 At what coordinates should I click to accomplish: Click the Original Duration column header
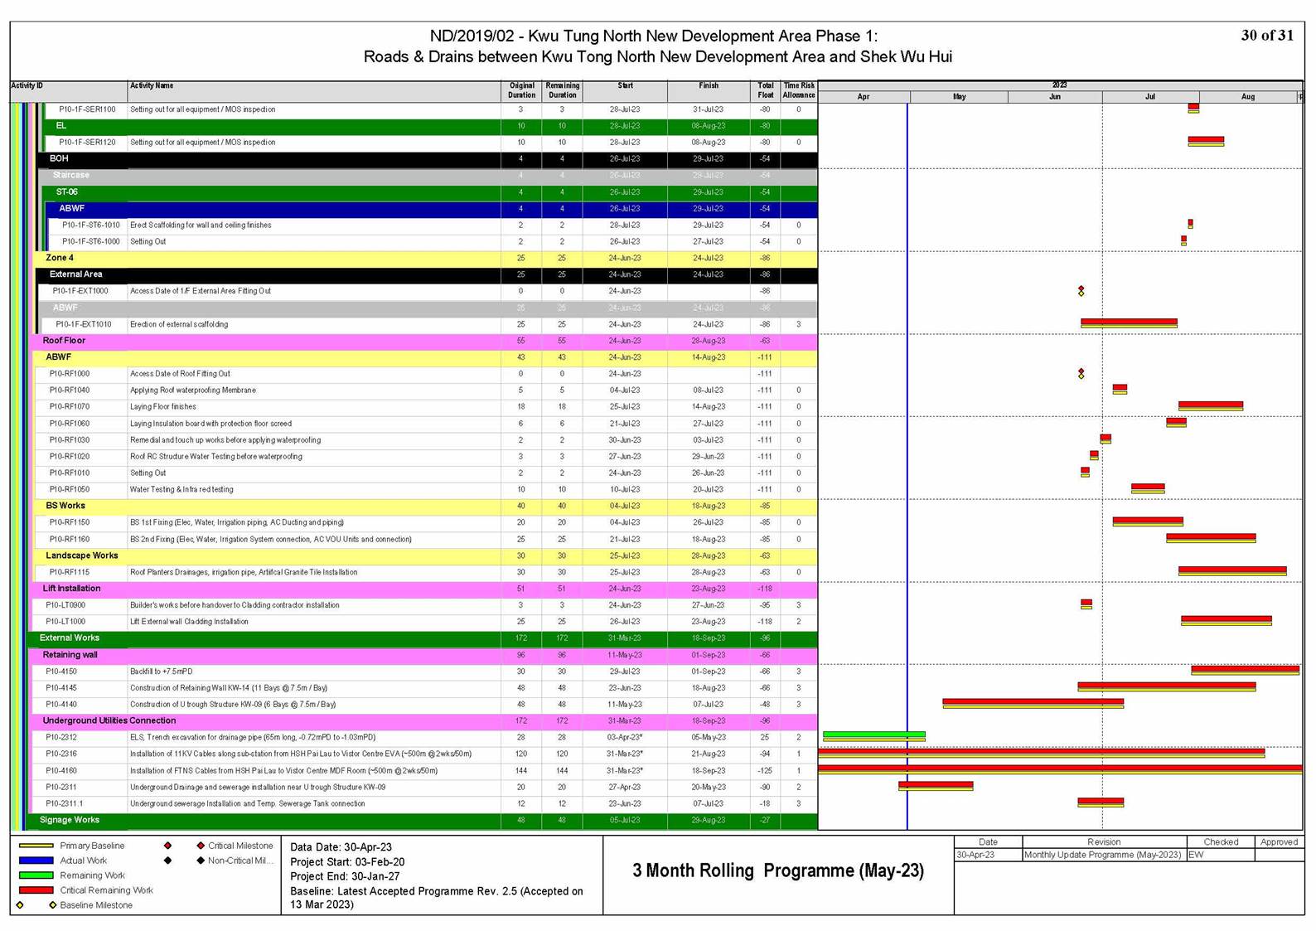point(521,90)
